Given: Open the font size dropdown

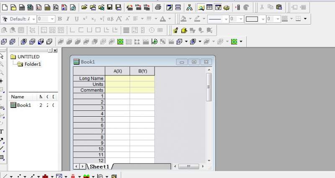Looking at the screenshot, I should [x=52, y=19].
